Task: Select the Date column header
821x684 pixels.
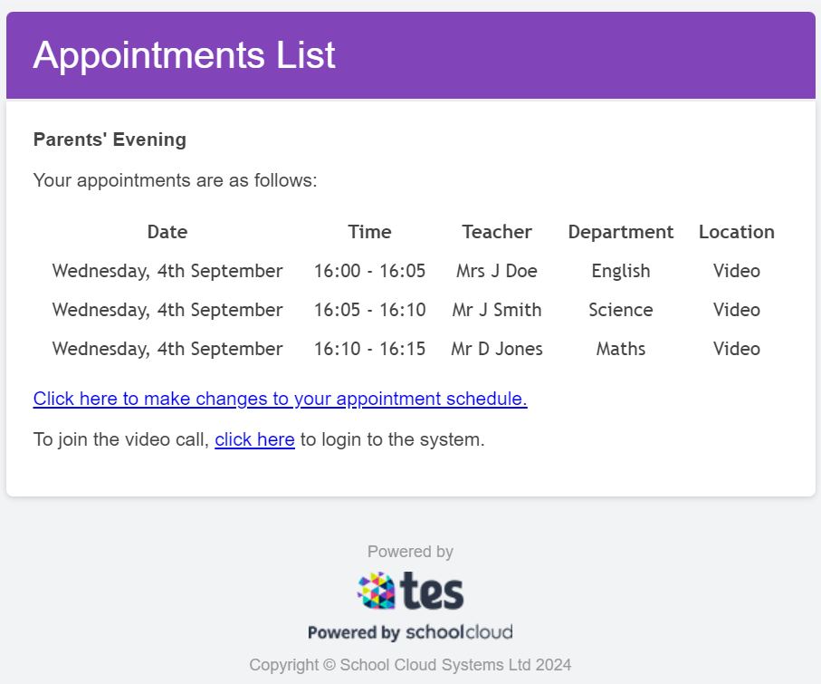Action: click(x=167, y=232)
